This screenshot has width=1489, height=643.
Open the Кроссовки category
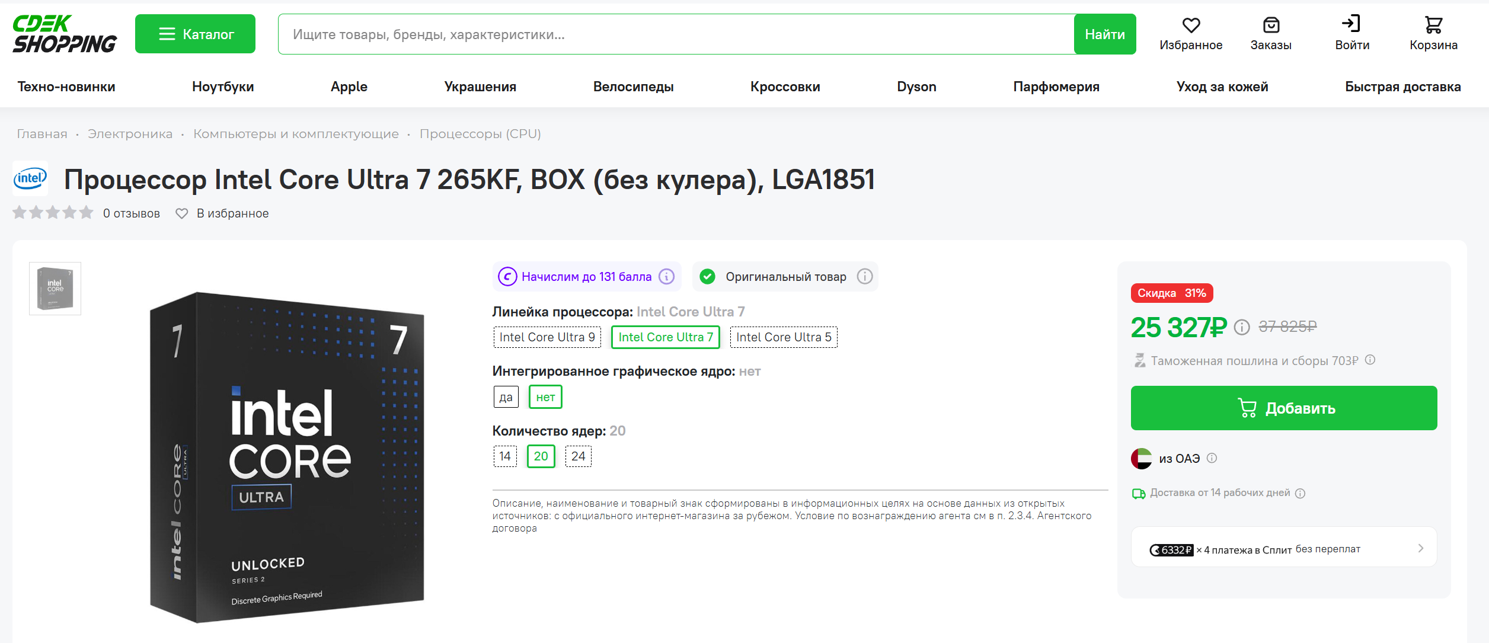tap(785, 87)
